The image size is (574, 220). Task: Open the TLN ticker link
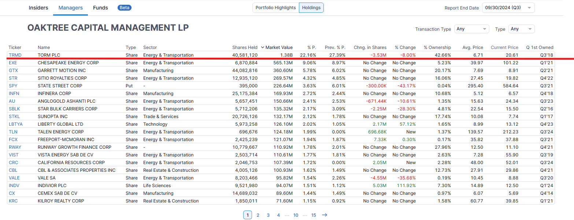coord(13,132)
